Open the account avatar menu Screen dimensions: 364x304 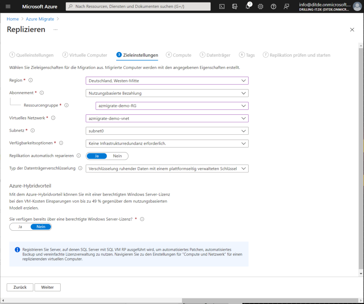tap(357, 6)
